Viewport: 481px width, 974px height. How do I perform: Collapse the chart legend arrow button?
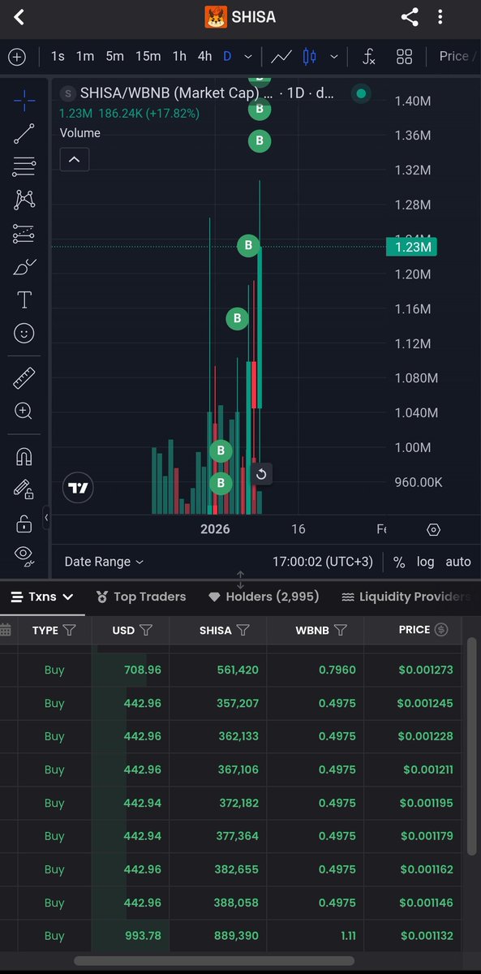pyautogui.click(x=75, y=159)
